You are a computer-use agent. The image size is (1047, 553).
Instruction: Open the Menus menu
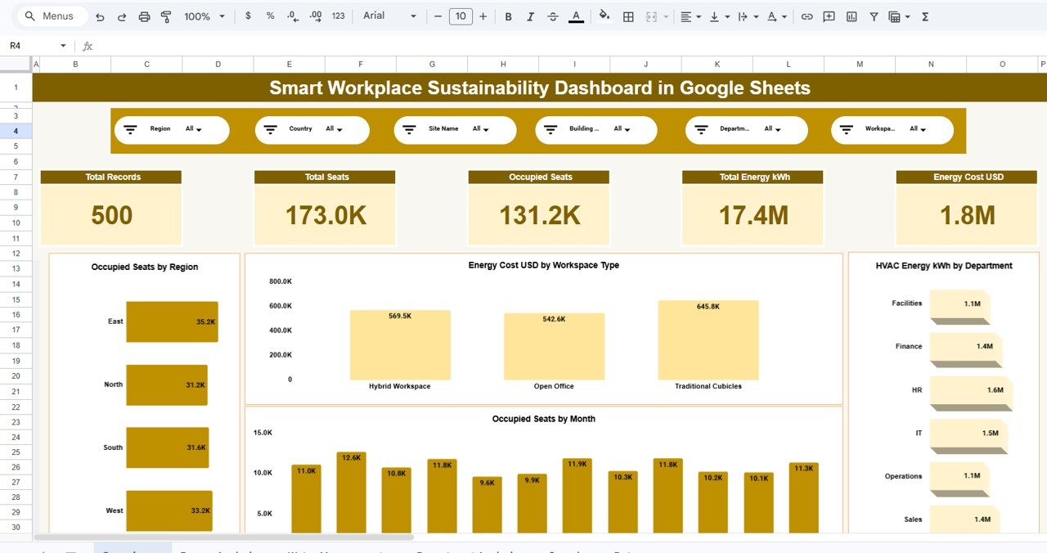point(52,16)
